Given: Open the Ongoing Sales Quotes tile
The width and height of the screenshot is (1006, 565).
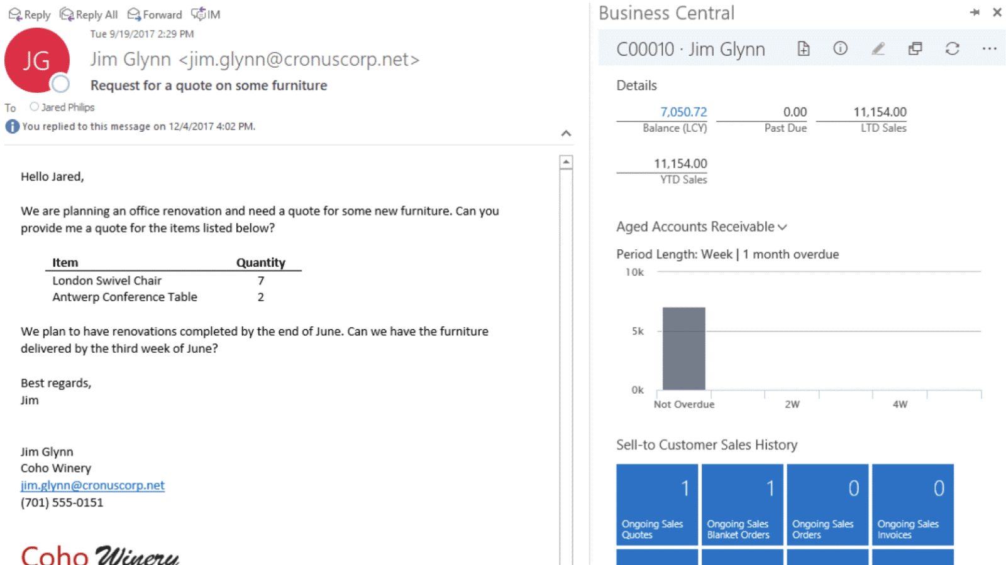Looking at the screenshot, I should coord(657,504).
